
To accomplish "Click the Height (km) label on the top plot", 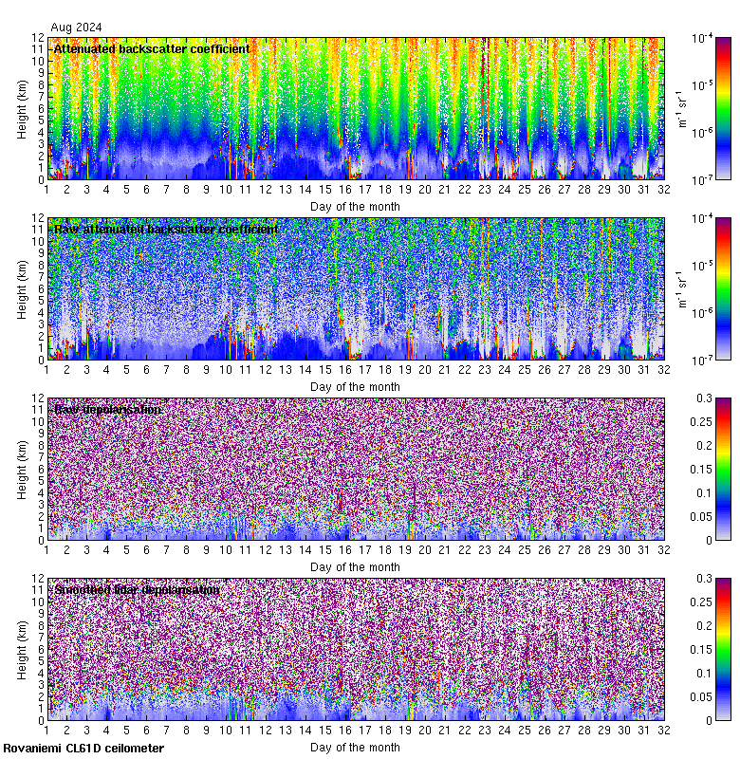I will tap(22, 108).
